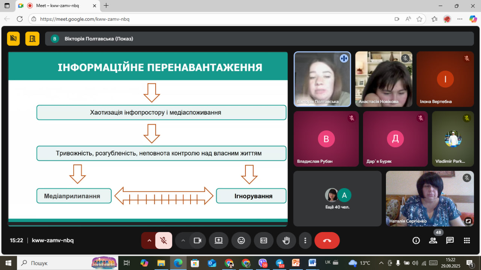Open the people list icon
The width and height of the screenshot is (481, 270).
(433, 241)
